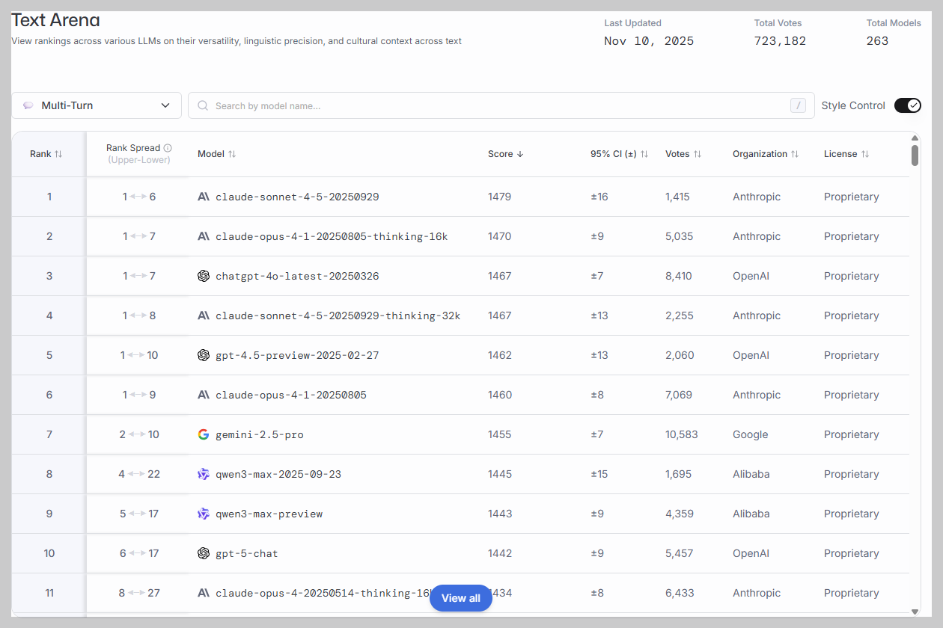Open model qwen3-max-2025-09-23
943x628 pixels.
coord(278,474)
